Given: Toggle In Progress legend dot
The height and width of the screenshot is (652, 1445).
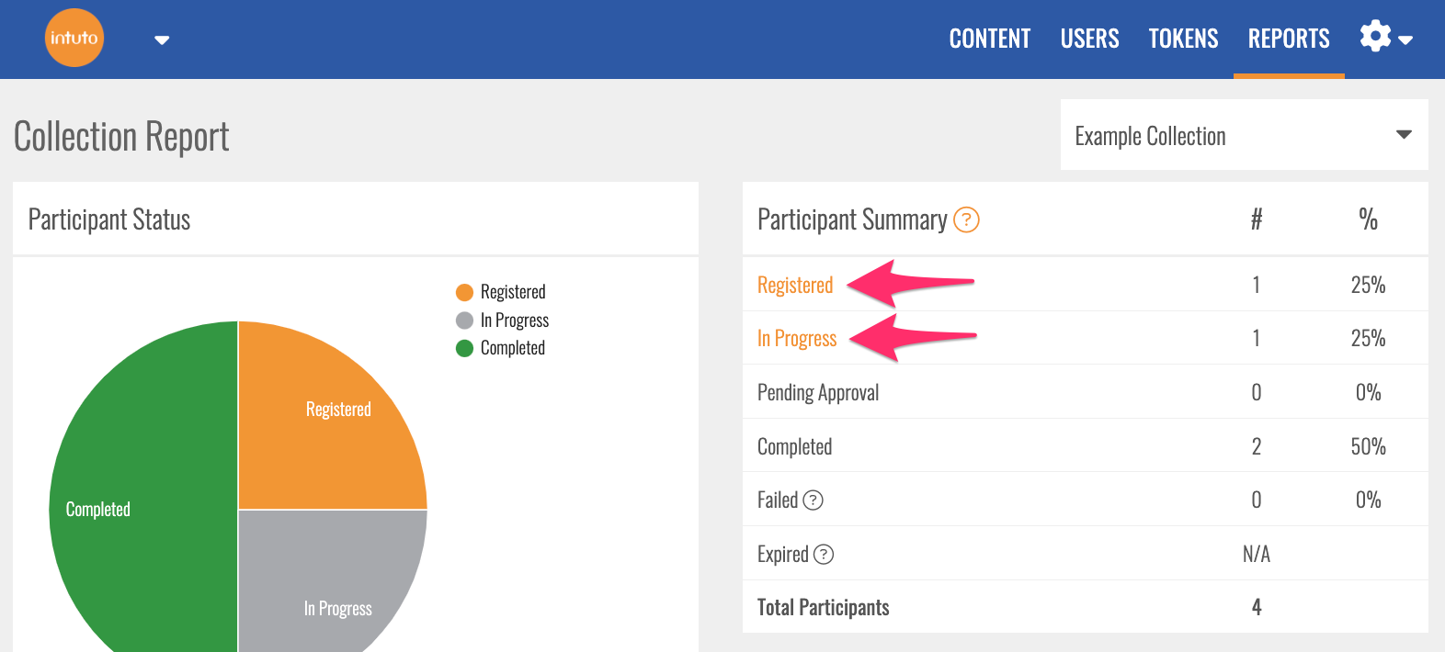Looking at the screenshot, I should point(465,320).
